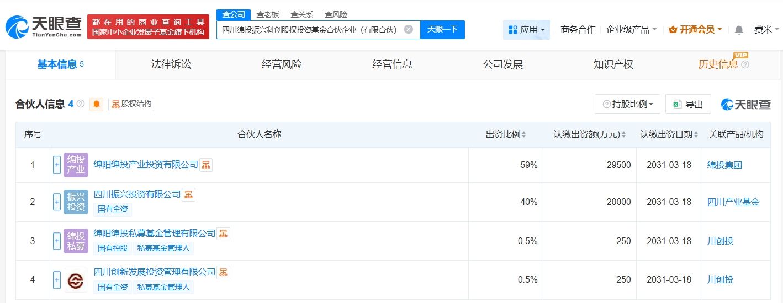Viewport: 783px width, 303px height.
Task: Open equity chart icon beside 四川振兴投资有限公司
Action: 188,194
